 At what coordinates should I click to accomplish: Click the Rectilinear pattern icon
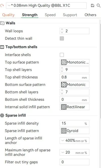(x=64, y=107)
